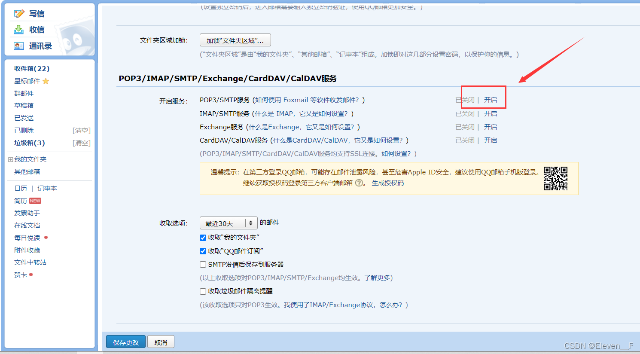Click the question mark help icon after 客户端邮箱

click(359, 183)
